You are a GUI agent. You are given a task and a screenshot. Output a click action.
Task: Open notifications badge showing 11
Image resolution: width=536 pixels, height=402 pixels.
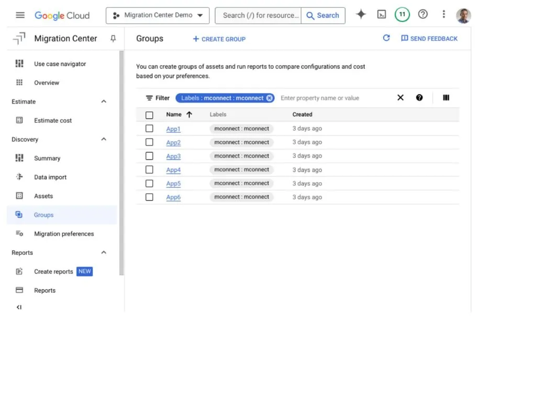402,14
